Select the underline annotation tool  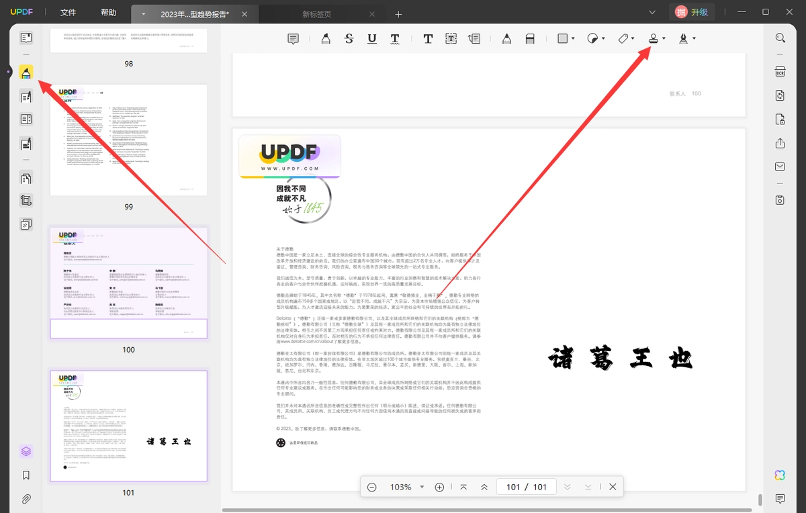[372, 39]
